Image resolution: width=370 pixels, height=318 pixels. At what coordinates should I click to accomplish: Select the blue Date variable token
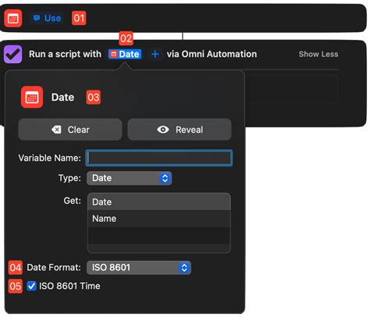(125, 54)
